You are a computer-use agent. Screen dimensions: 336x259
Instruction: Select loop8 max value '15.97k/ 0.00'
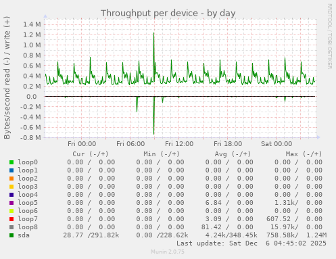[x=296, y=227]
